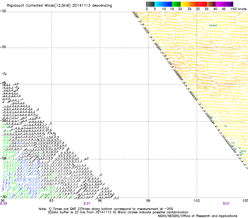Click the '9:38' swath time label
Screen dimensions: 248x218
[3, 204]
